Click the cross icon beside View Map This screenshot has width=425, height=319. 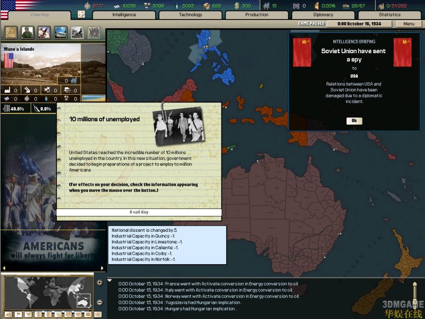[81, 14]
